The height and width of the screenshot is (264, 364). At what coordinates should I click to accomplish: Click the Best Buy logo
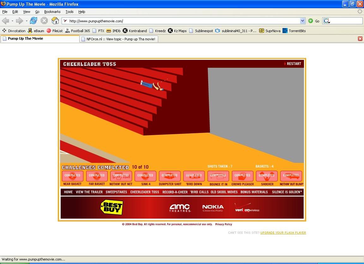coord(112,207)
